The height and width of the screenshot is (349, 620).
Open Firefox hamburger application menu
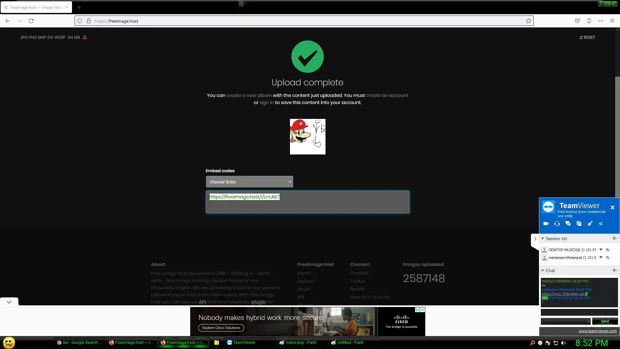[612, 21]
